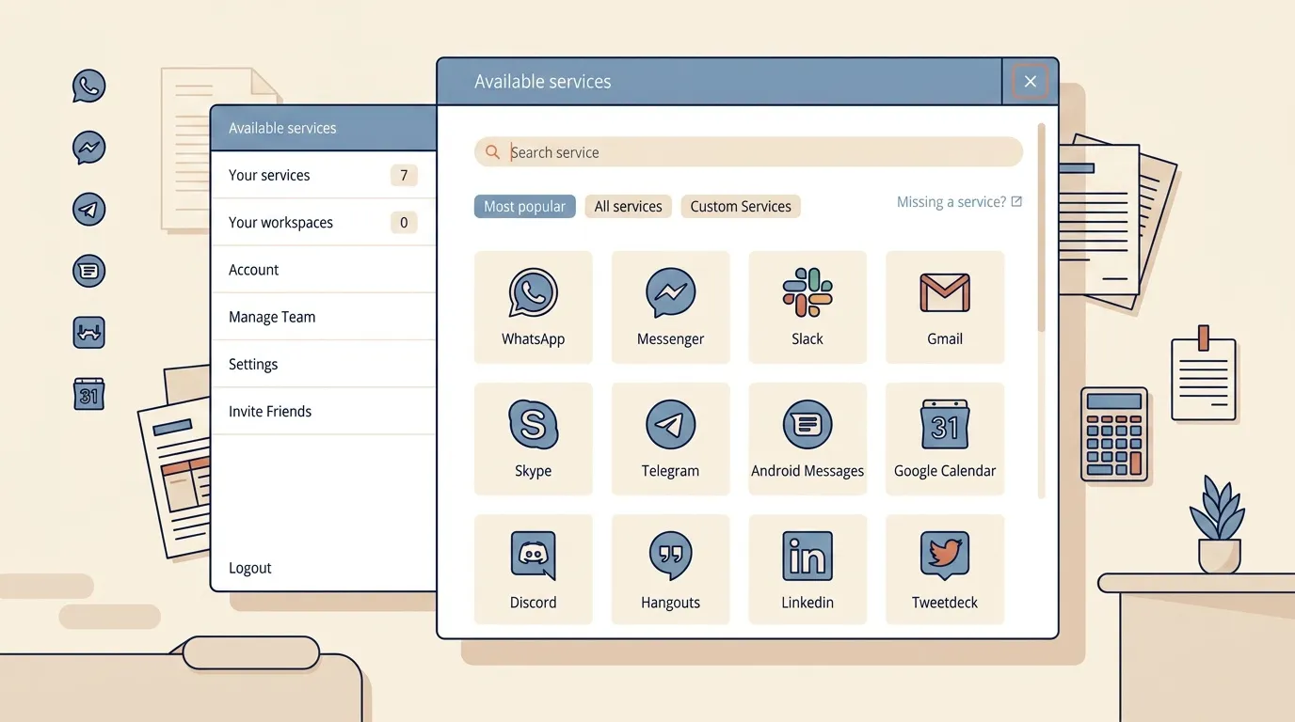Click Logout at the sidebar bottom
Screen dimensions: 1295x722
(x=250, y=568)
